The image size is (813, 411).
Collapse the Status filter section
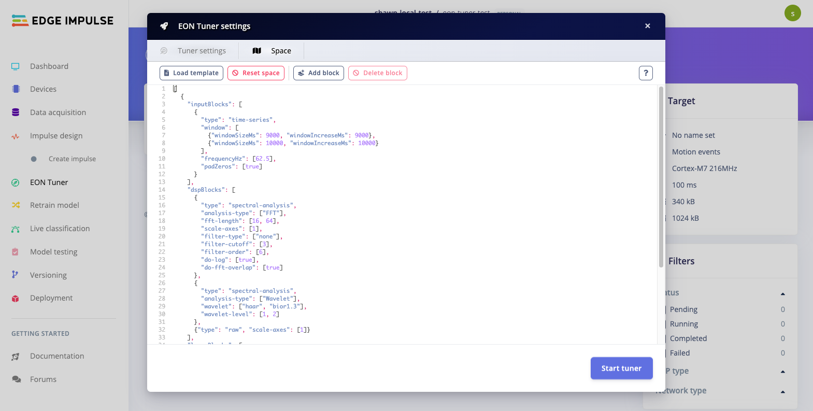(782, 293)
